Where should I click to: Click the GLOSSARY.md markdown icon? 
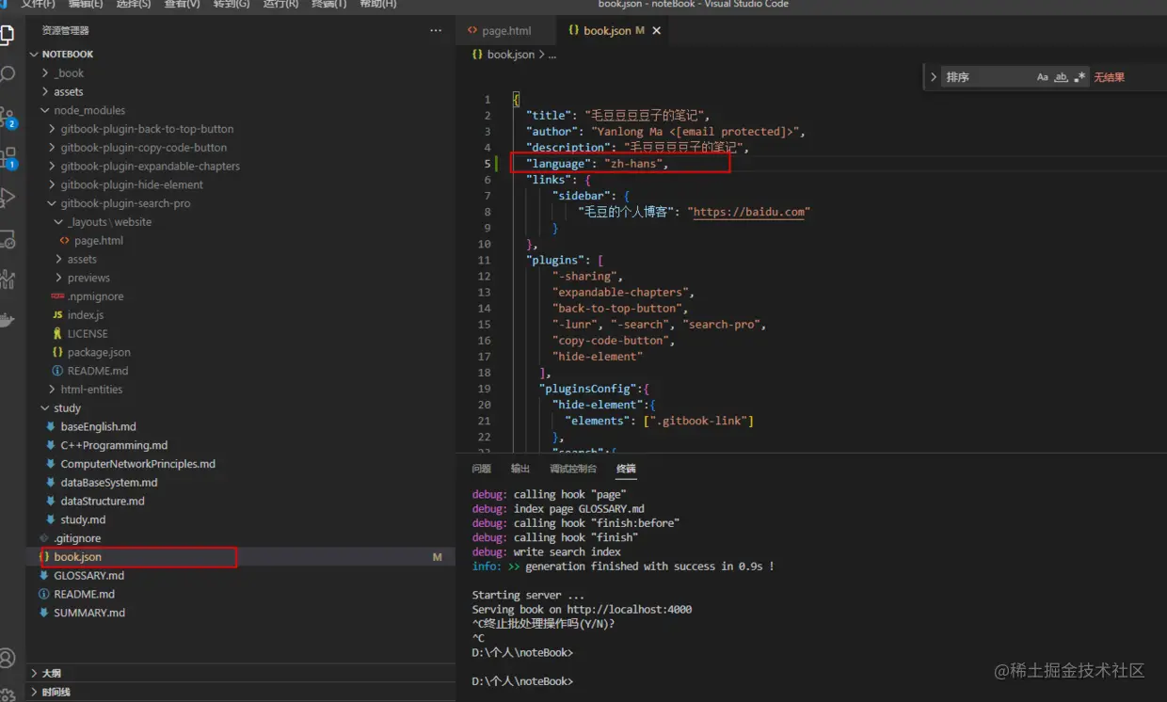click(x=44, y=576)
